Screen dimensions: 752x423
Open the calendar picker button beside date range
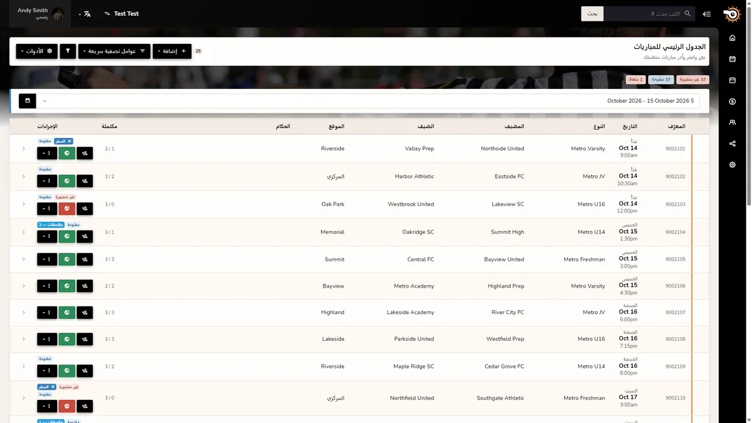[28, 100]
